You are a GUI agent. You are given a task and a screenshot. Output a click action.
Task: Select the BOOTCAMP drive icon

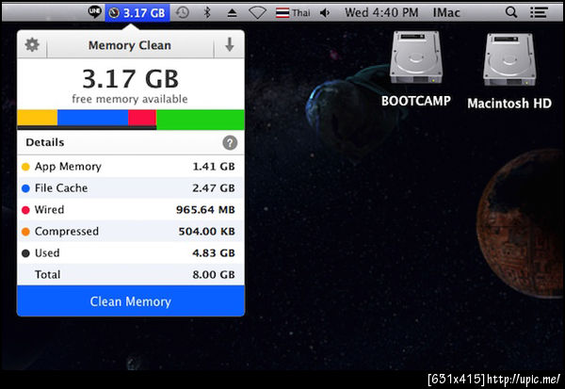pos(416,57)
